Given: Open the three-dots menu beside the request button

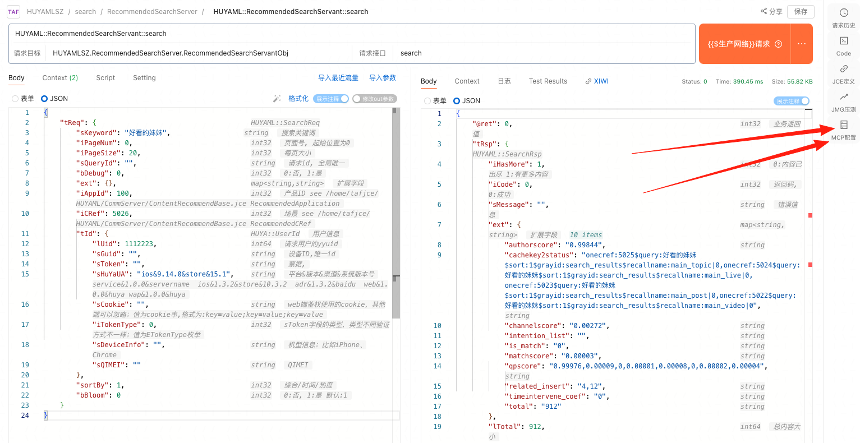Looking at the screenshot, I should [801, 44].
